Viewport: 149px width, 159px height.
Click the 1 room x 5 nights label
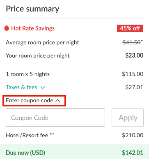(x=28, y=74)
